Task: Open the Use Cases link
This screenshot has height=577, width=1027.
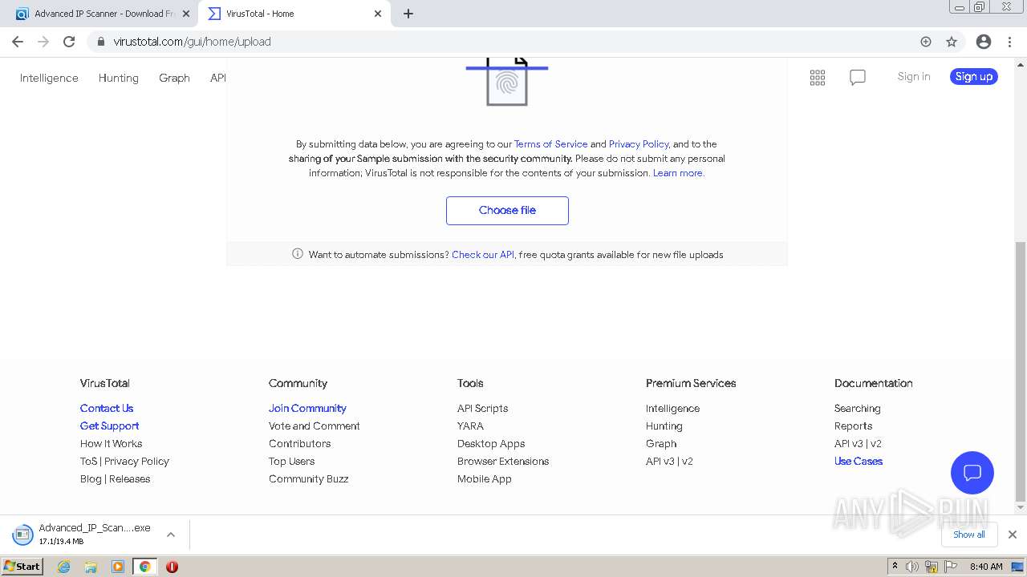Action: point(858,462)
